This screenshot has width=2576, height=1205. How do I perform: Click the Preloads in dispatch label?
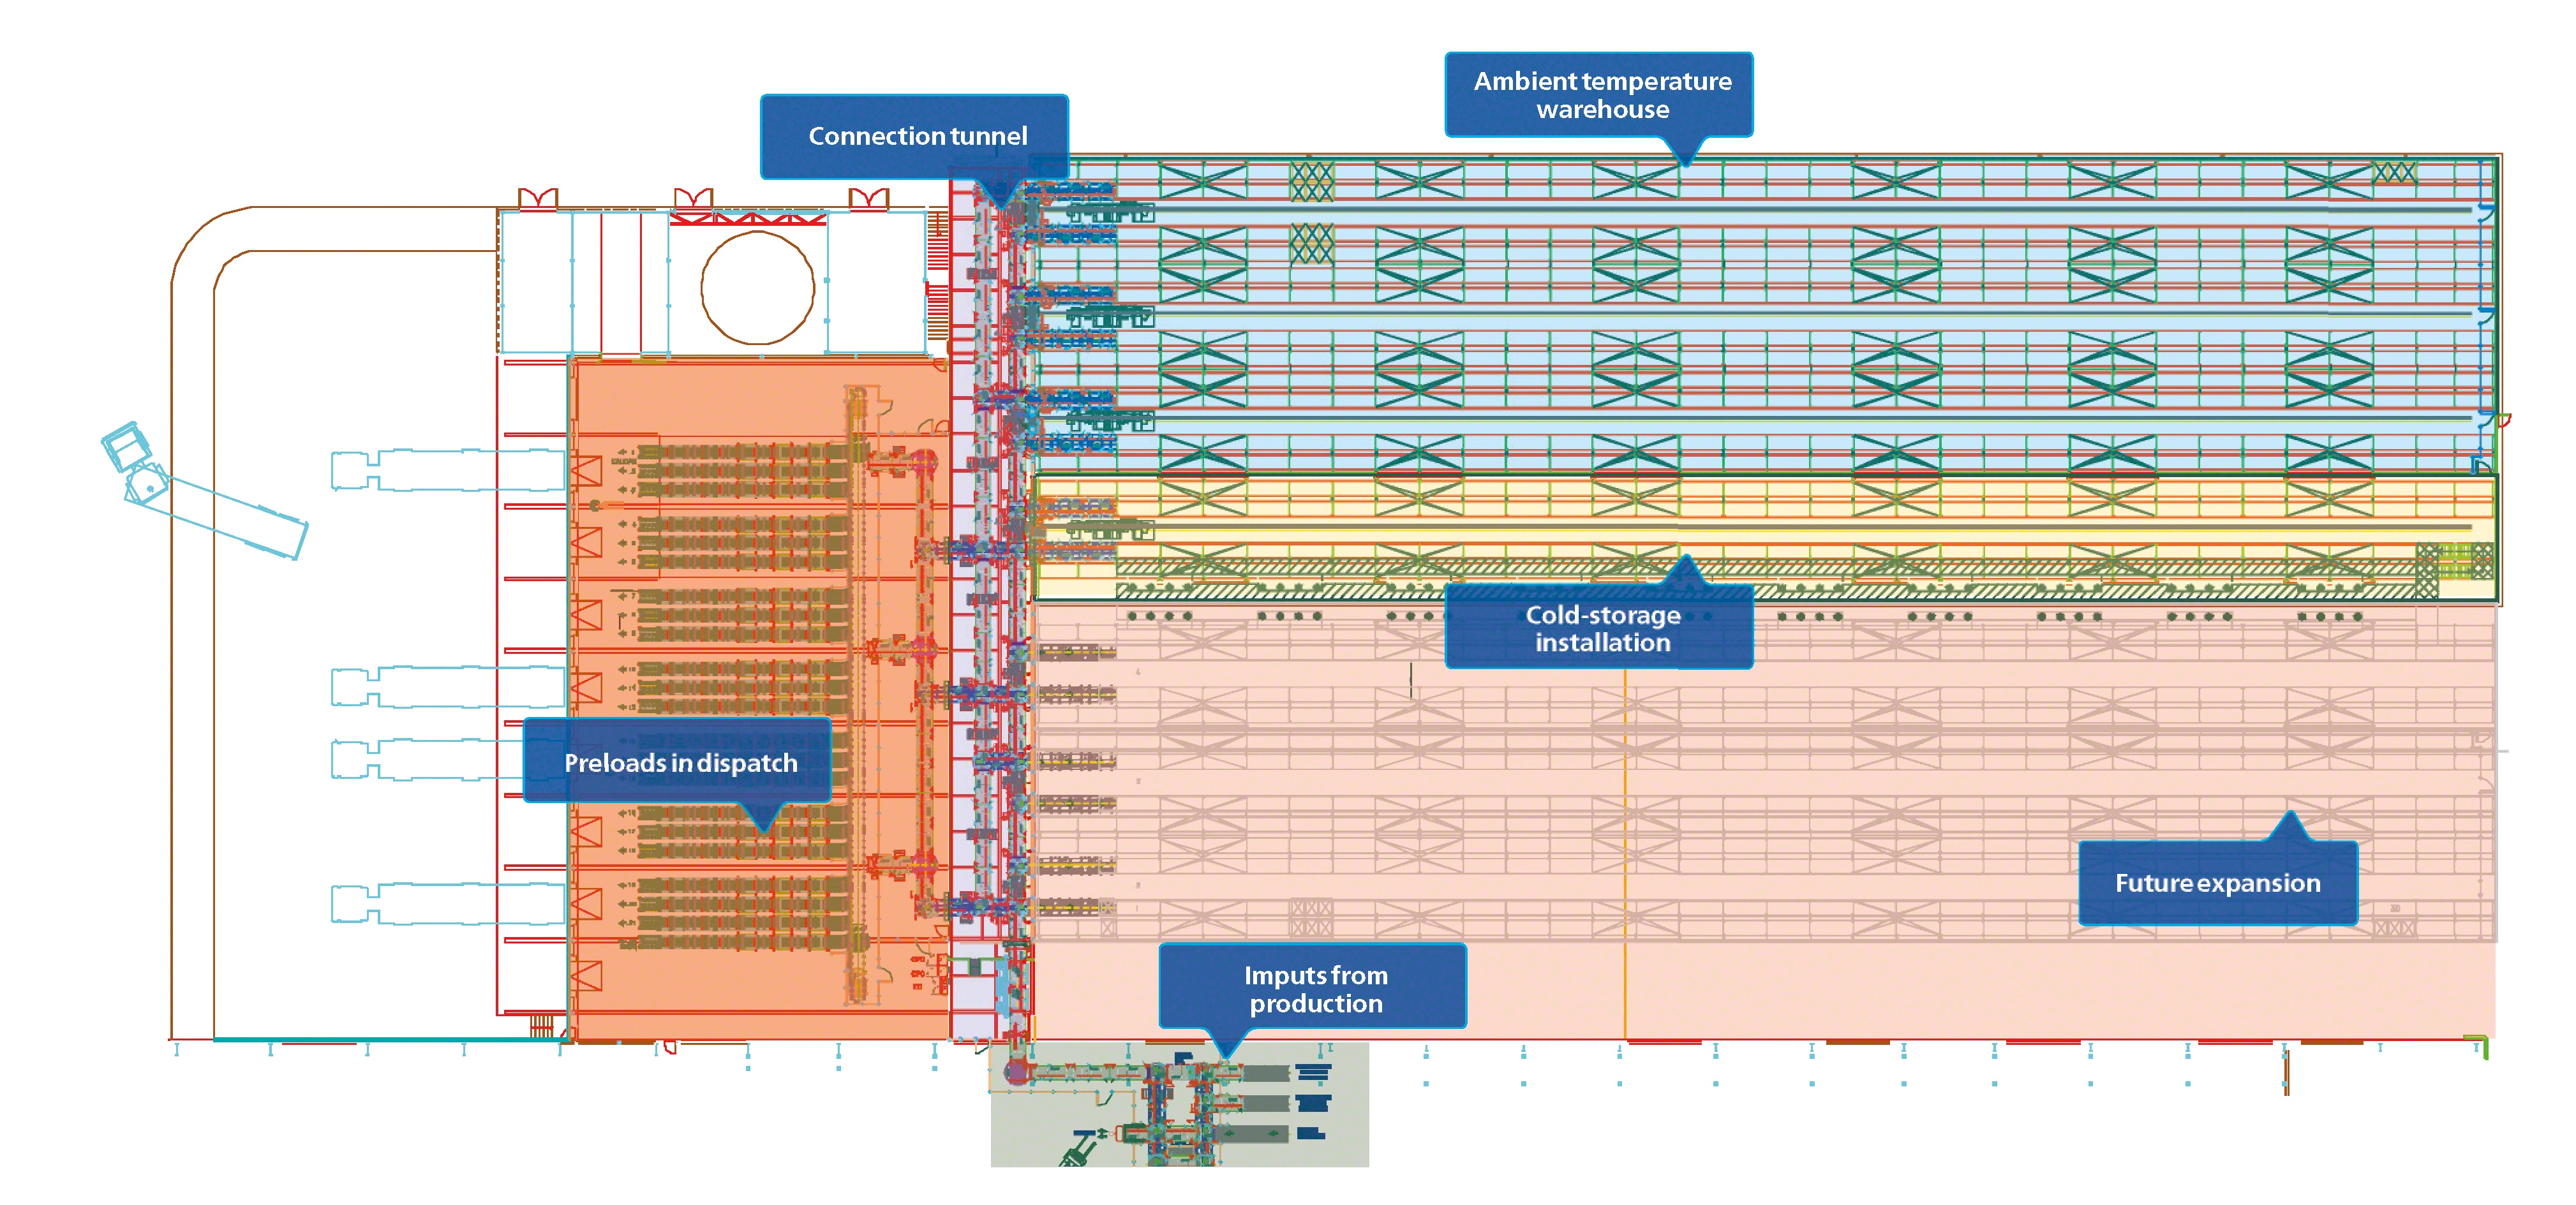point(678,760)
